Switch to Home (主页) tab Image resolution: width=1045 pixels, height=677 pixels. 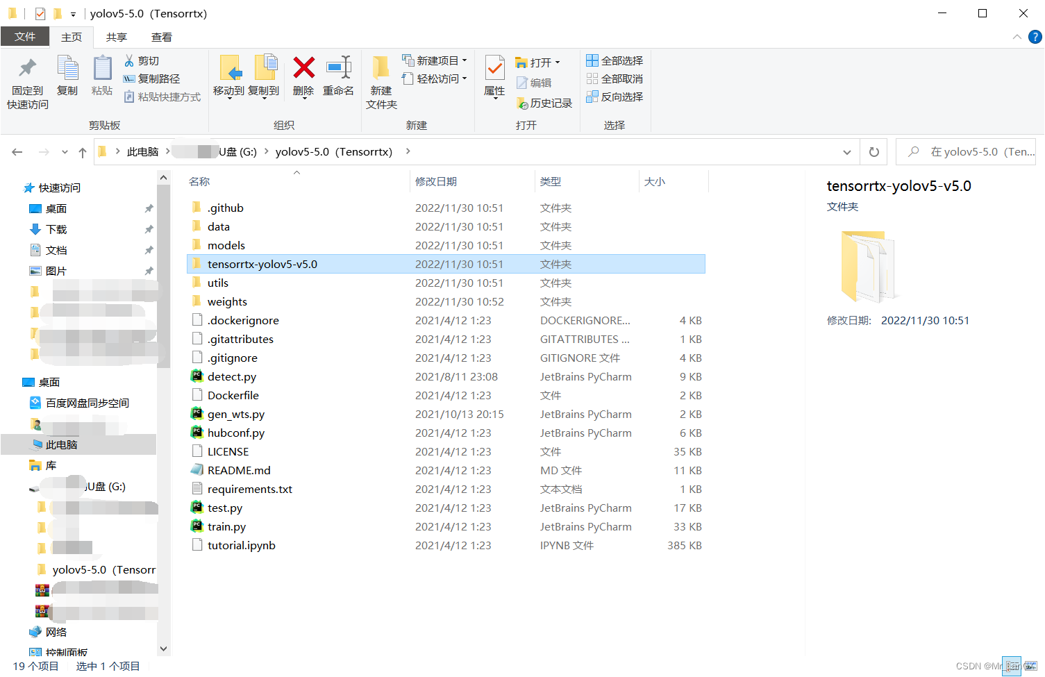tap(72, 37)
